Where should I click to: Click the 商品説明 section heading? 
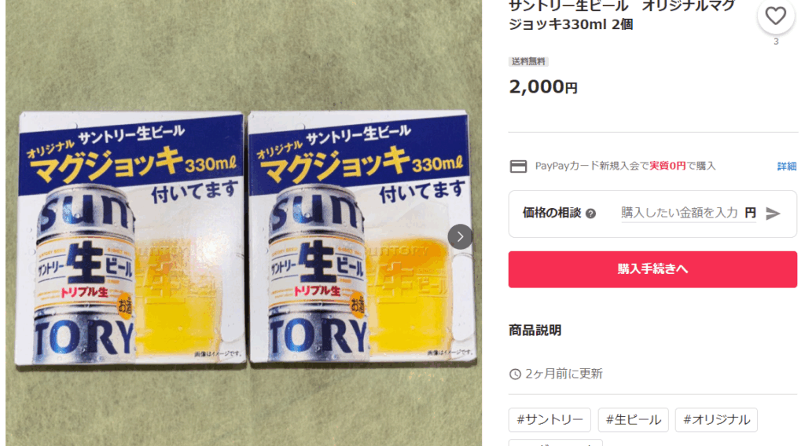pos(535,330)
